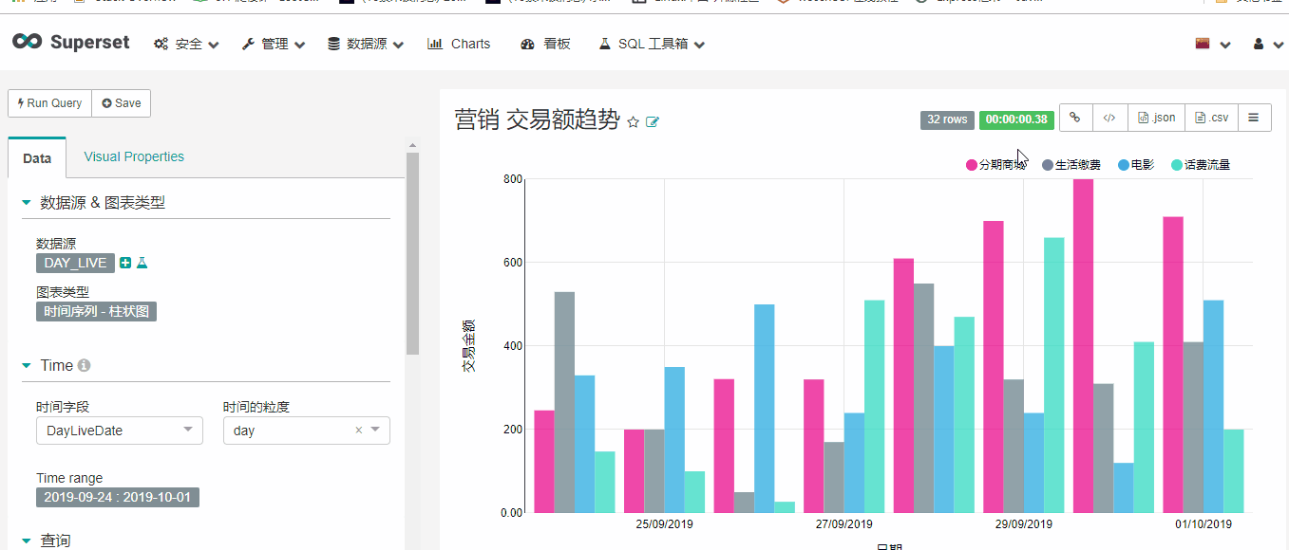The height and width of the screenshot is (550, 1289).
Task: Open the DayLiveDate time field dropdown
Action: [119, 430]
